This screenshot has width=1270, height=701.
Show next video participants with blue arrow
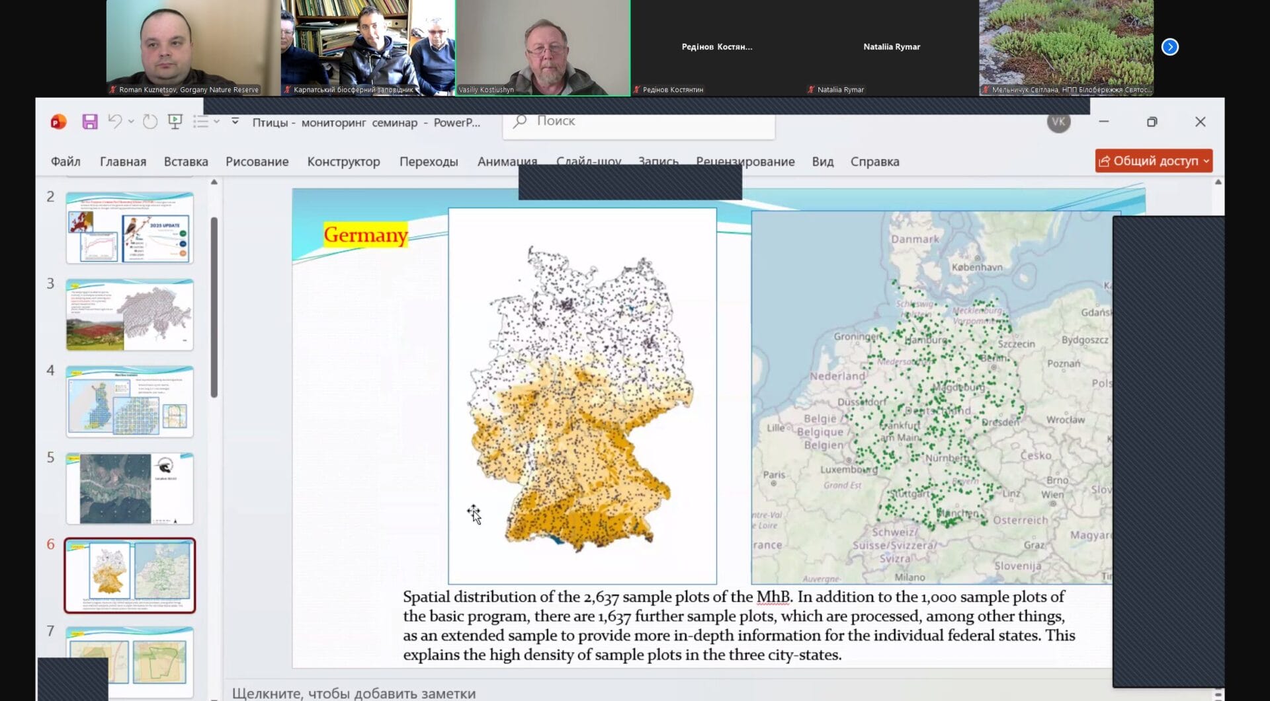[1169, 47]
